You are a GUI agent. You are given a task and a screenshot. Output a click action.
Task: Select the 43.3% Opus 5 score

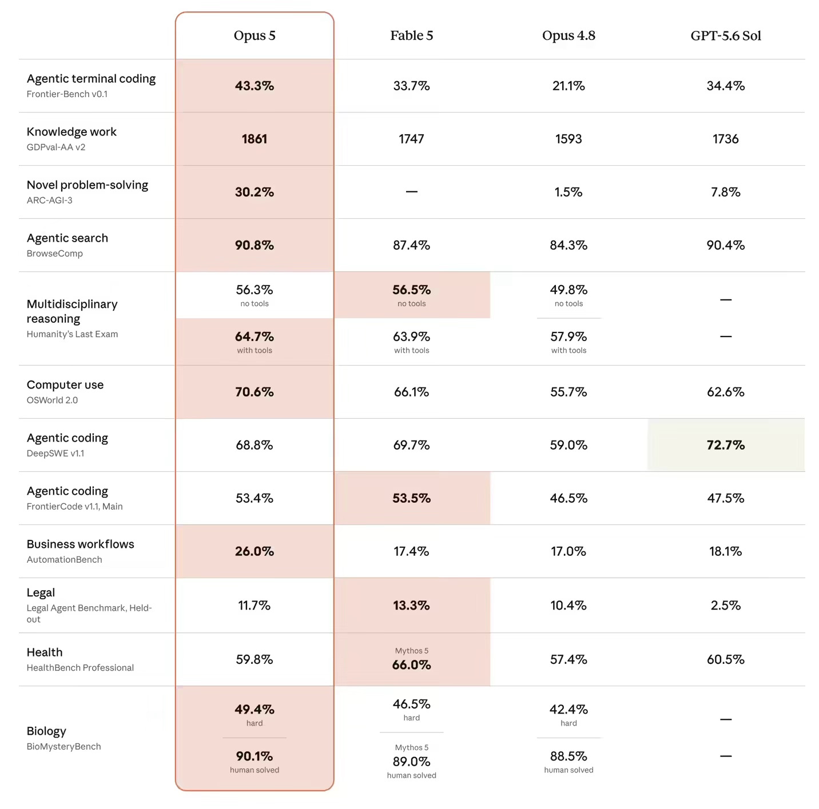click(255, 86)
